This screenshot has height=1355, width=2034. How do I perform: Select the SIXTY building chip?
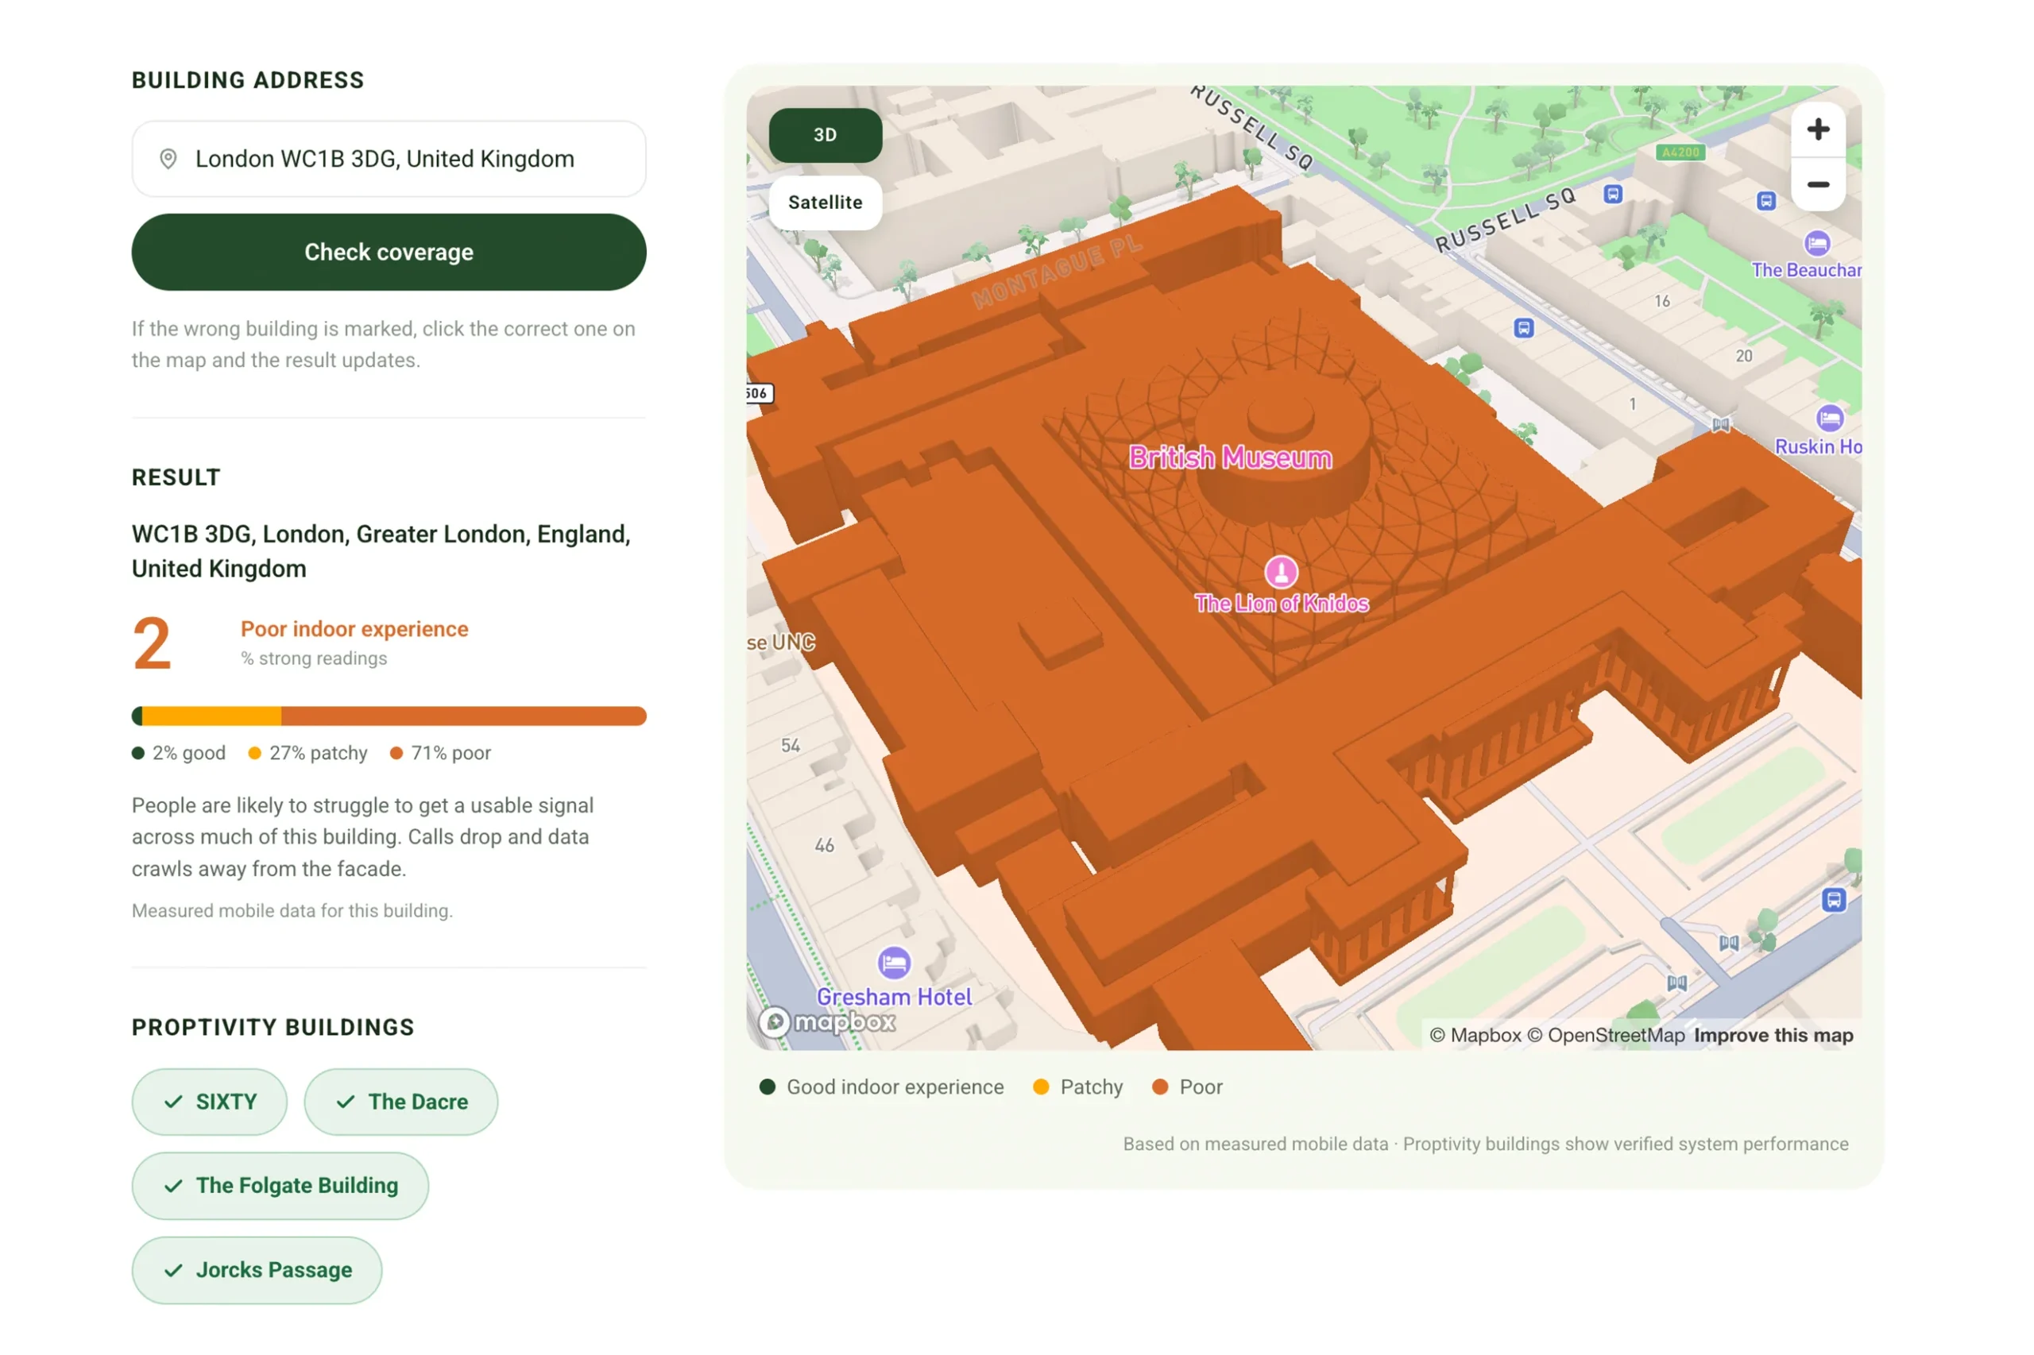(x=209, y=1101)
